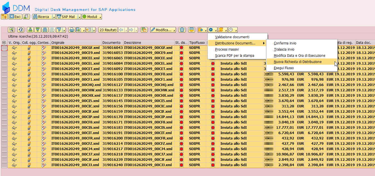This screenshot has height=176, width=375.
Task: Click the Documento column header
Action: tap(112, 43)
